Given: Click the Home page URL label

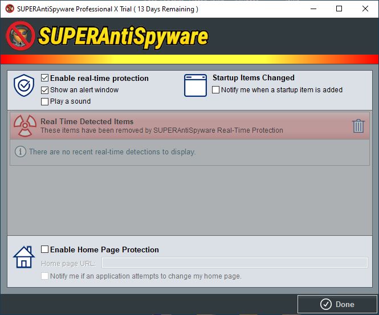Looking at the screenshot, I should pyautogui.click(x=68, y=264).
